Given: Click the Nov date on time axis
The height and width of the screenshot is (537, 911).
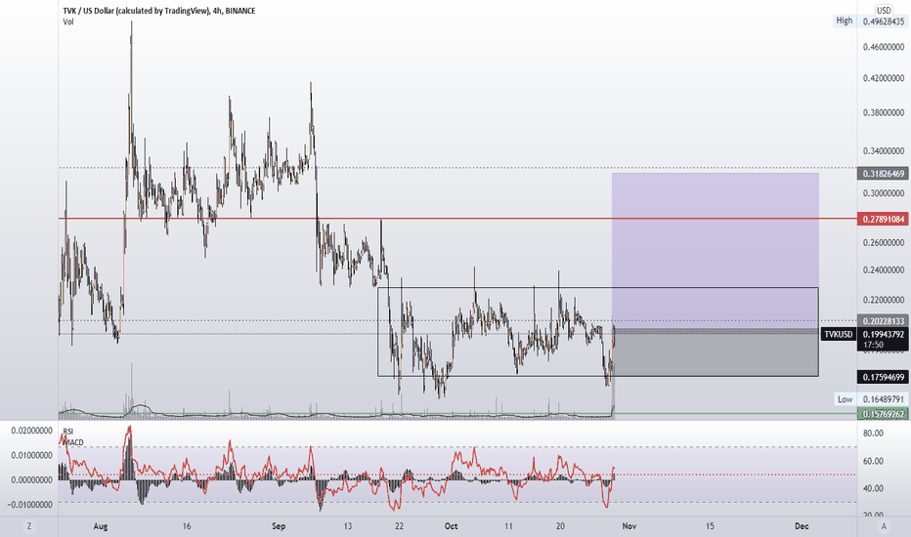Looking at the screenshot, I should click(629, 526).
